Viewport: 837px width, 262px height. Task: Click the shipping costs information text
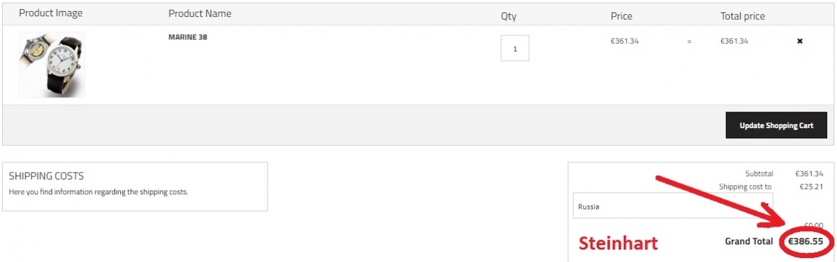pyautogui.click(x=99, y=192)
